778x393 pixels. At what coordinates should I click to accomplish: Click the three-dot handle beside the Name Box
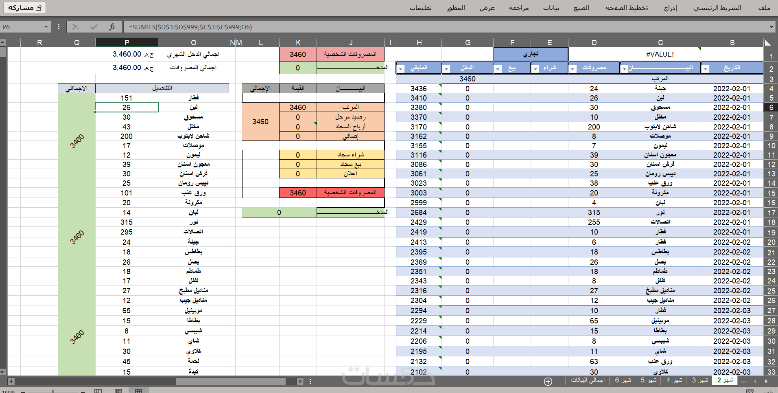tap(59, 27)
